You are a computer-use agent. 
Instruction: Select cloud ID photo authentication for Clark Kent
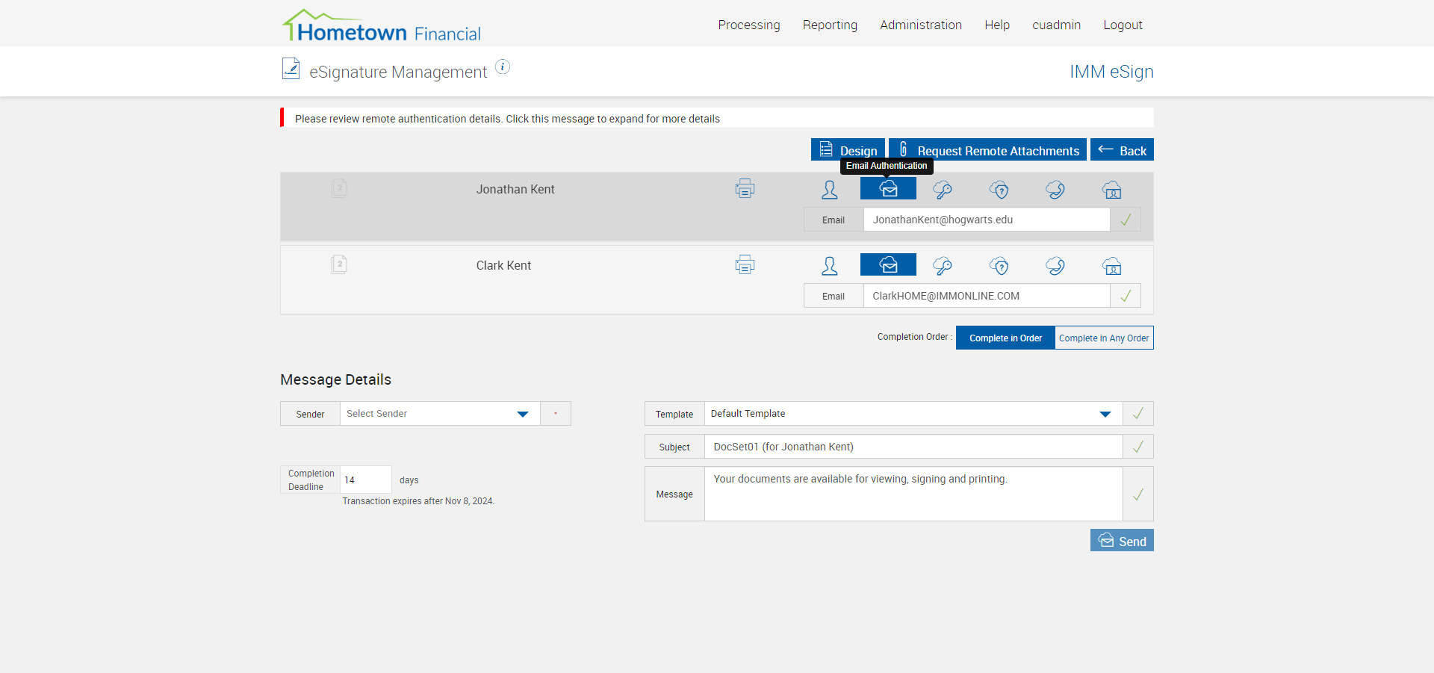[x=1112, y=266]
